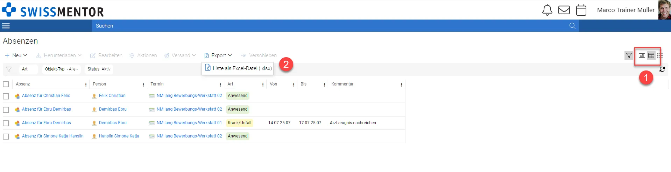Click Anwesend badge in Christian Felix row

238,96
